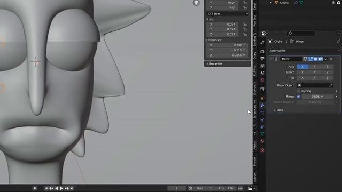Image resolution: width=342 pixels, height=192 pixels.
Task: Open the Real Snow sidebar tab
Action: click(x=254, y=21)
